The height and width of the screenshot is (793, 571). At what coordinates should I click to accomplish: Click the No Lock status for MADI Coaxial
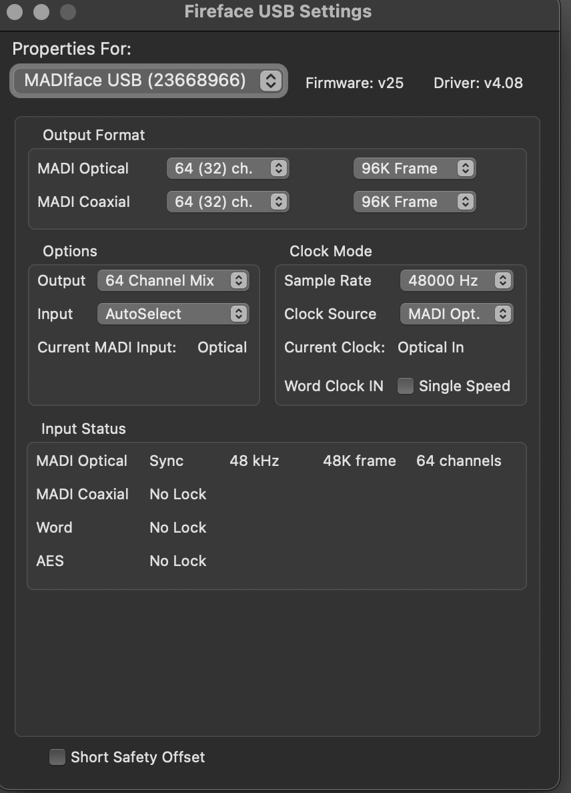pos(178,494)
